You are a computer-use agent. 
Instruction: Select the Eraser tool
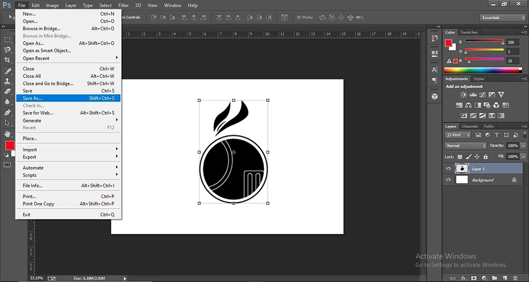[x=7, y=91]
